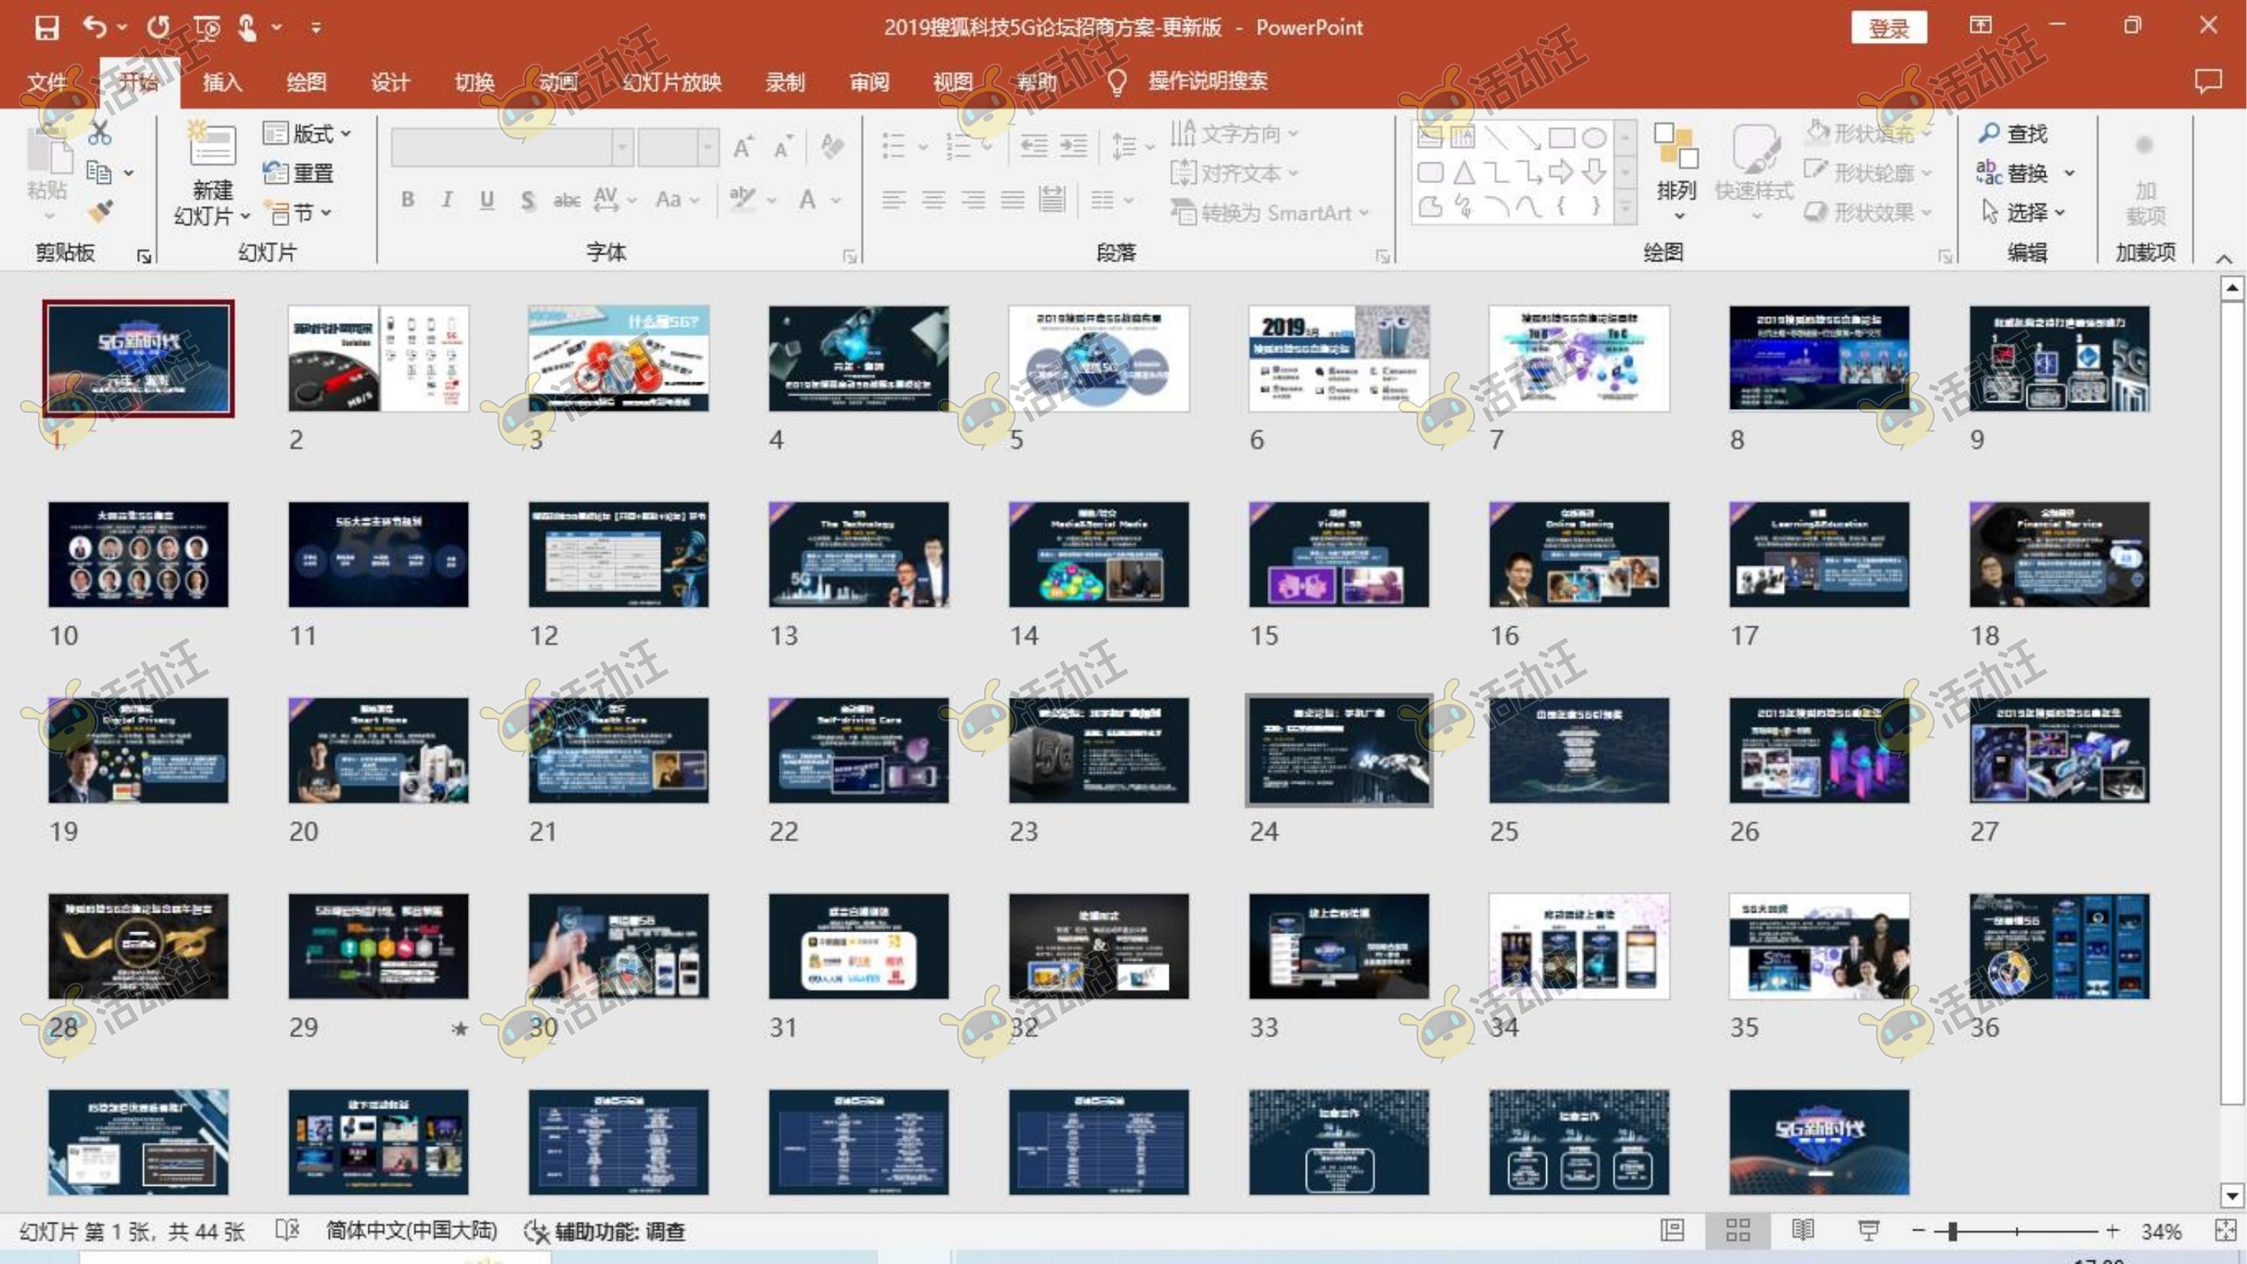Switch to Slide Sorter view icon

1738,1231
